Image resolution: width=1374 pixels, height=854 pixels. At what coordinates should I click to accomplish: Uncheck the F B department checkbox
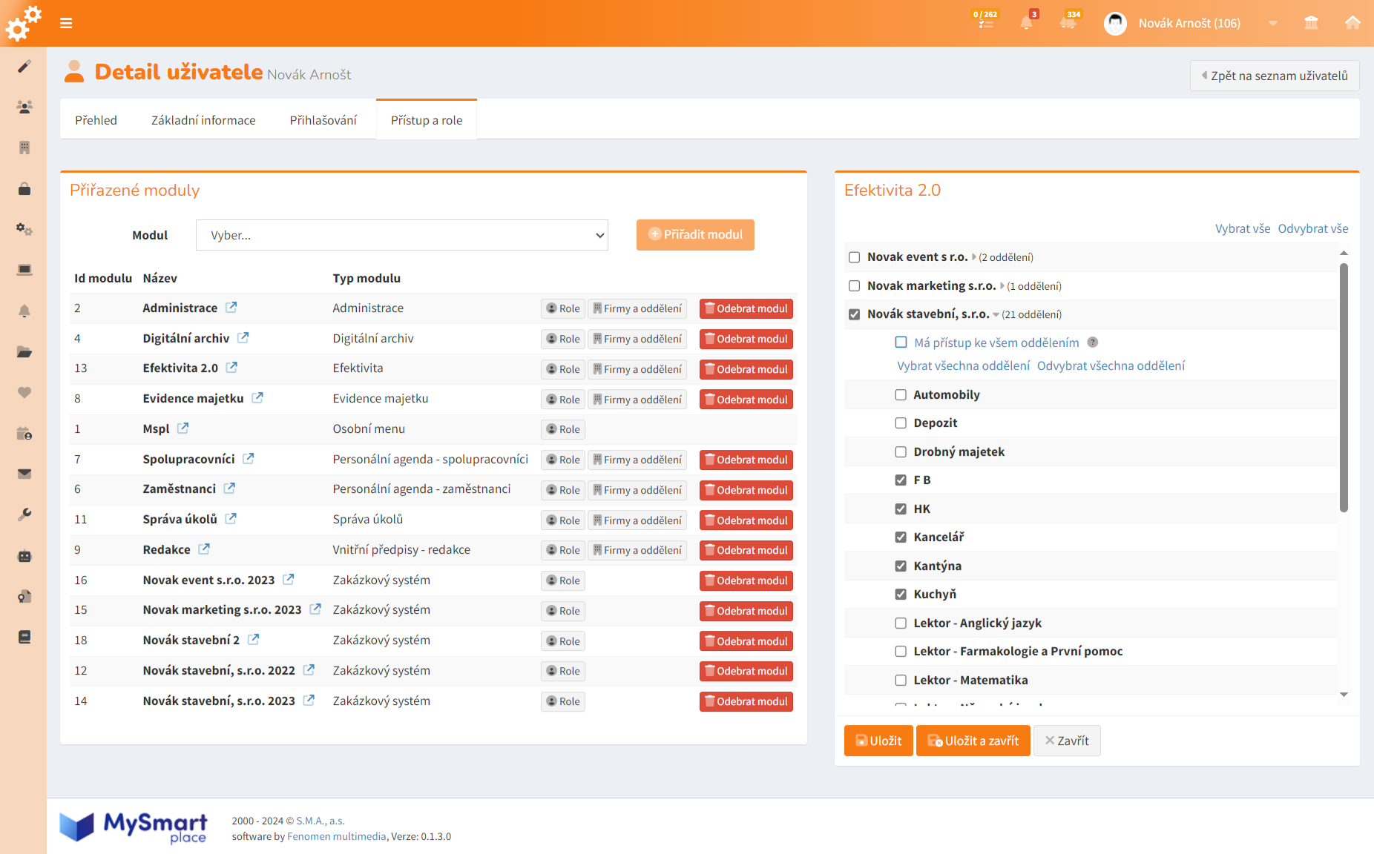(901, 480)
